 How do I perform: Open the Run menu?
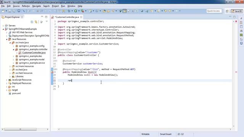tap(63, 6)
